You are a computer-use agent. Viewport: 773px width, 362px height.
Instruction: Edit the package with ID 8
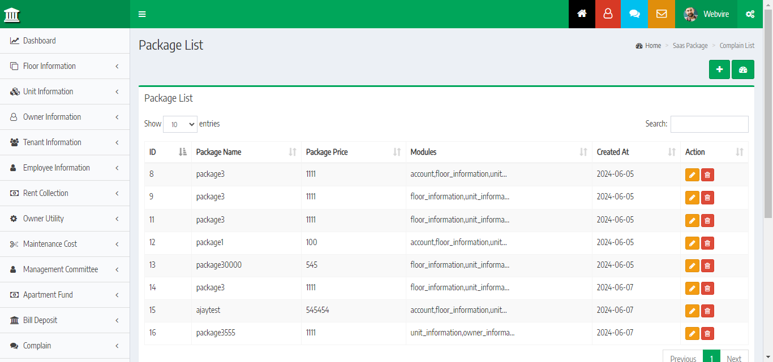click(692, 175)
